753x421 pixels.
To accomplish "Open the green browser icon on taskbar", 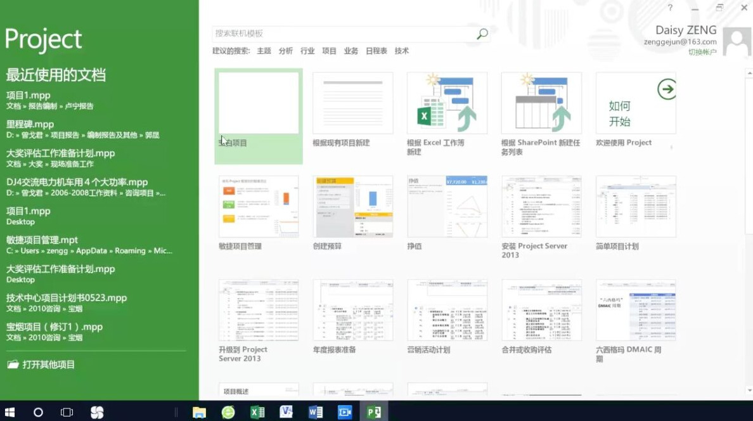I will point(228,412).
